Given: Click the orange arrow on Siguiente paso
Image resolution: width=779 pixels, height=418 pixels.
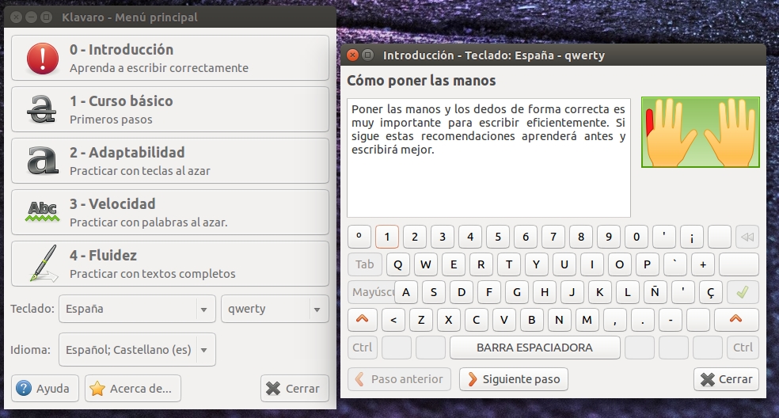Looking at the screenshot, I should 472,379.
